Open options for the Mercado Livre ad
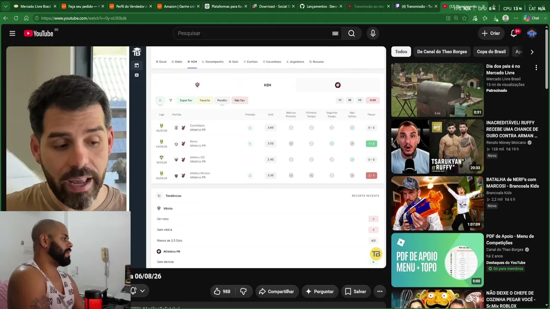 pyautogui.click(x=536, y=68)
